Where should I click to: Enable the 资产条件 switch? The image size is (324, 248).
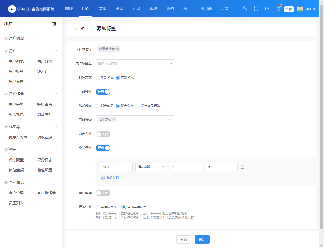pos(103,134)
